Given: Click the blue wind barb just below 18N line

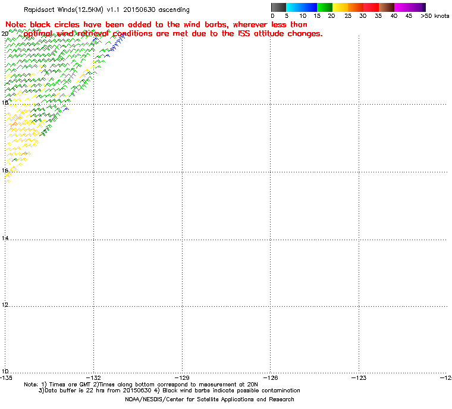Looking at the screenshot, I should pyautogui.click(x=66, y=109).
